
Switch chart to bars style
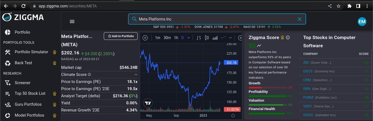(x=199, y=38)
